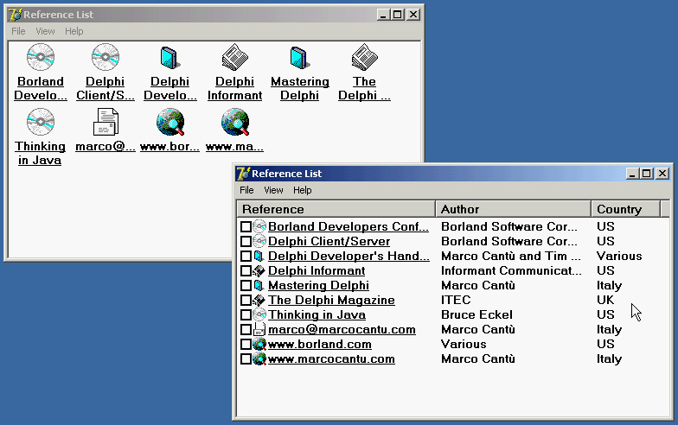Select the Delphi Client/S... disc icon in back window
678x425 pixels.
coord(106,58)
